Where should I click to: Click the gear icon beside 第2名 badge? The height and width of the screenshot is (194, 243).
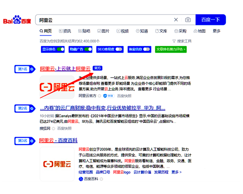point(32,108)
